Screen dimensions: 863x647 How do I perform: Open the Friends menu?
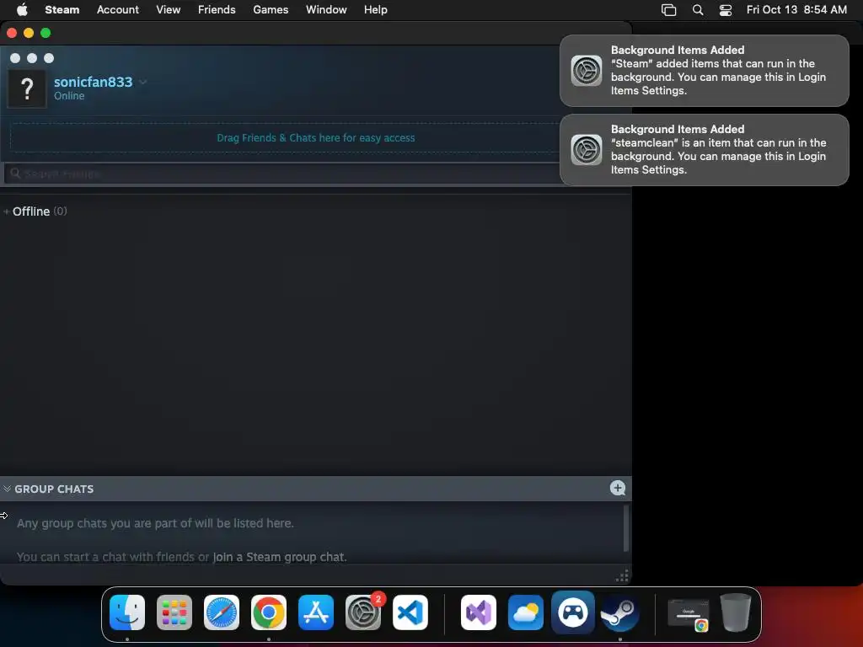[217, 9]
